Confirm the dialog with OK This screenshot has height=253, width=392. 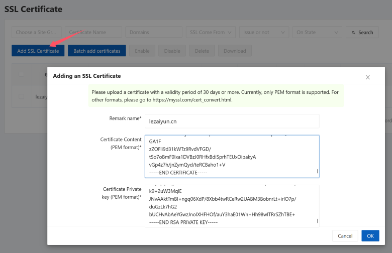click(x=370, y=236)
